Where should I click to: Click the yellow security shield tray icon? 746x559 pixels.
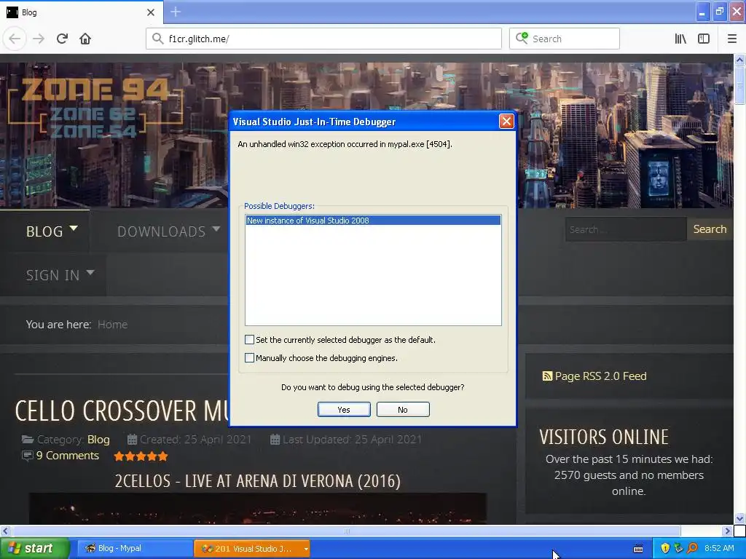coord(665,549)
